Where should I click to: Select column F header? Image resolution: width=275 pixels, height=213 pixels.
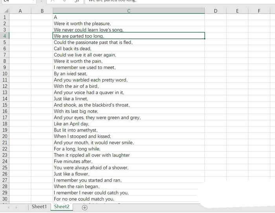259,11
